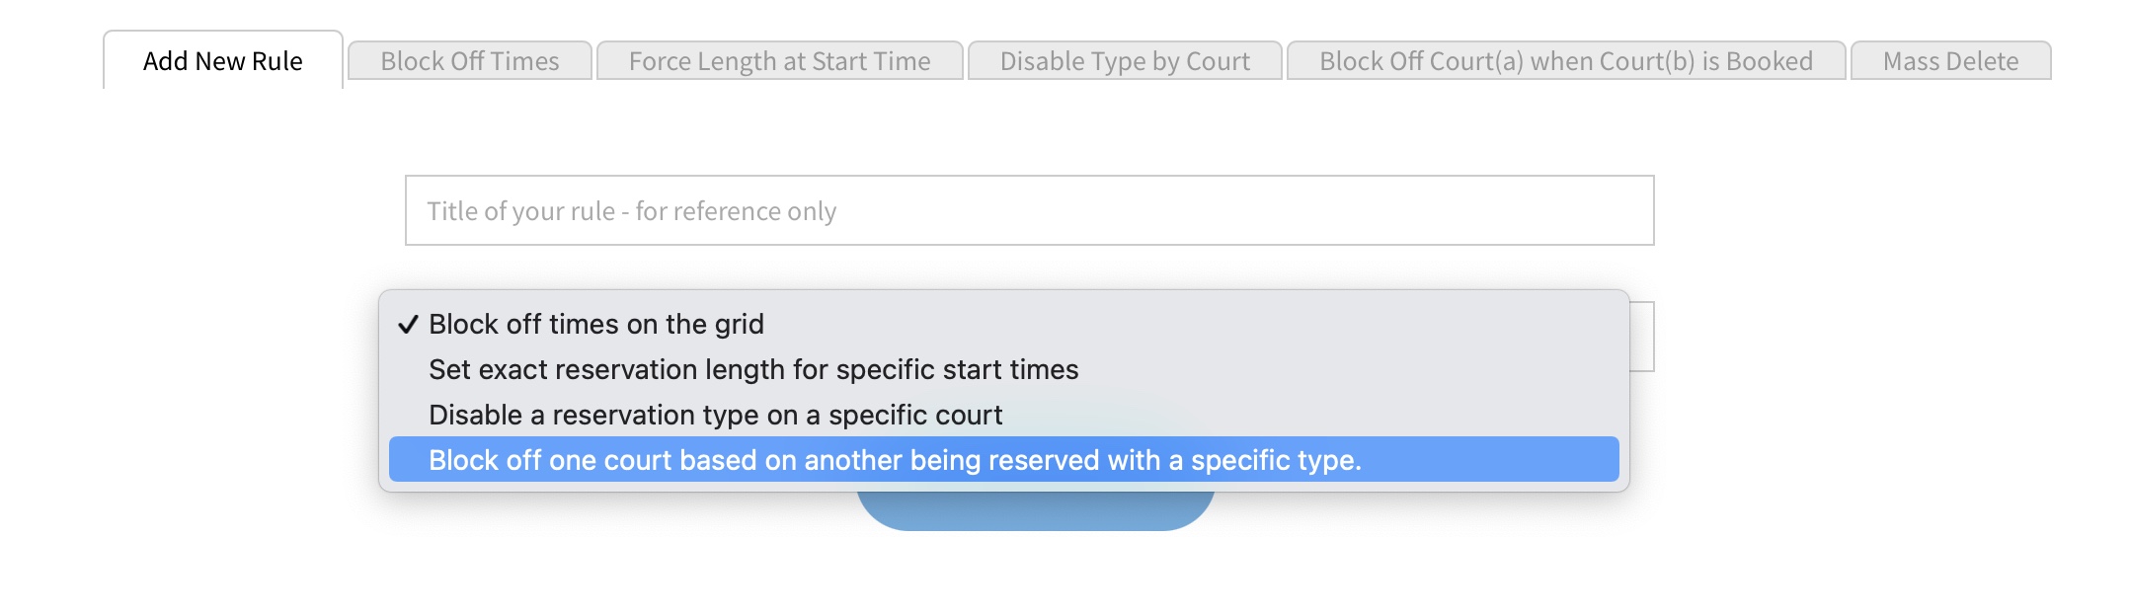The image size is (2129, 614).
Task: Focus the "Title of your rule" text box
Action: (1029, 210)
